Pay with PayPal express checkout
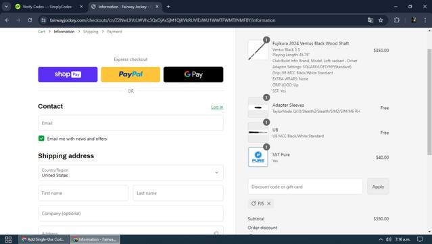 [x=130, y=74]
